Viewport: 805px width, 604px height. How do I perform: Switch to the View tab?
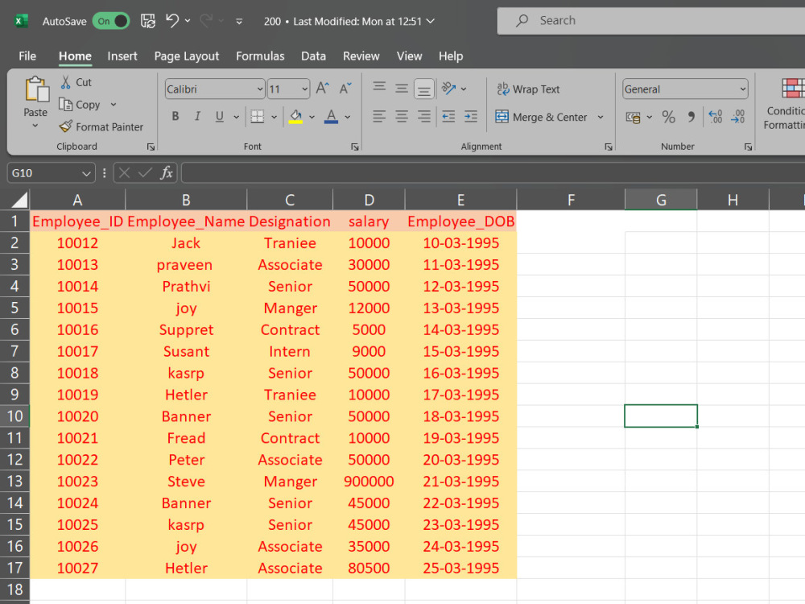409,56
